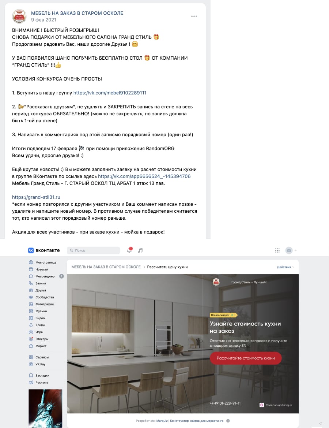Open notifications bell icon
Image resolution: width=329 pixels, height=428 pixels.
129,250
